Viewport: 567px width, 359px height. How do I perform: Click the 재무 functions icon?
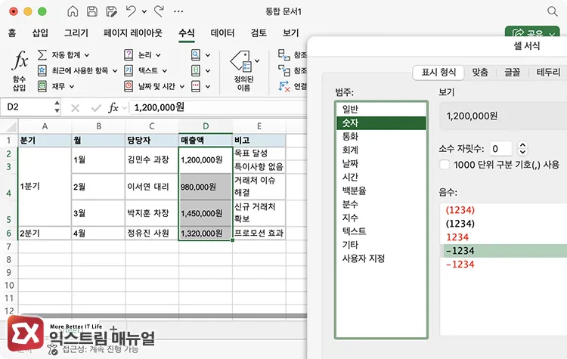(42, 86)
